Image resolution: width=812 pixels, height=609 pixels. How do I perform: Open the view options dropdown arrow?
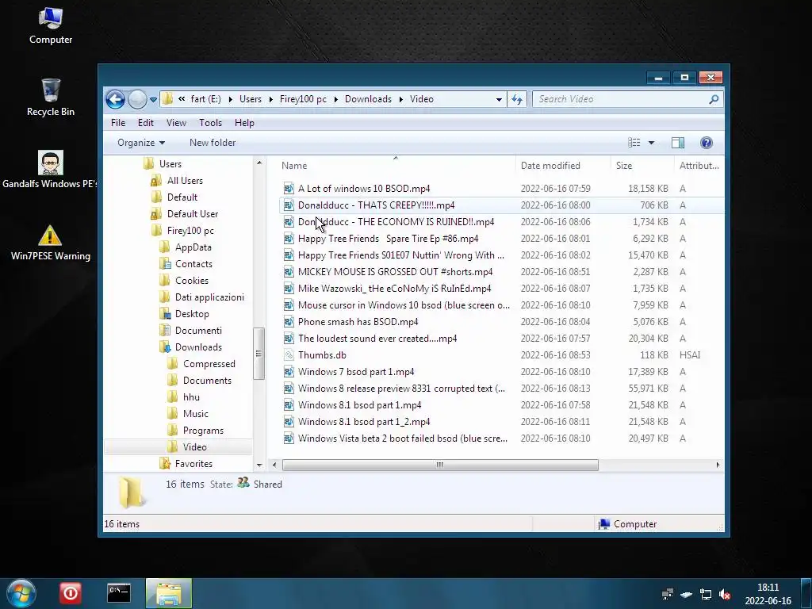(x=652, y=143)
